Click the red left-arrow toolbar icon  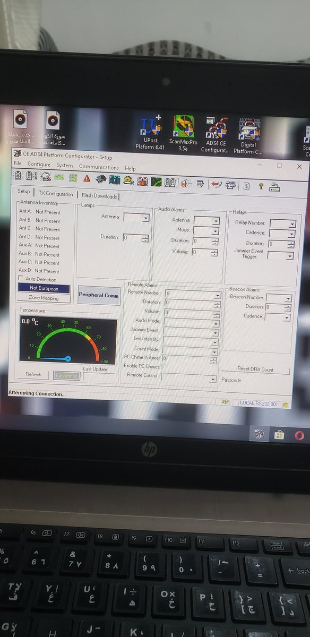click(x=216, y=184)
